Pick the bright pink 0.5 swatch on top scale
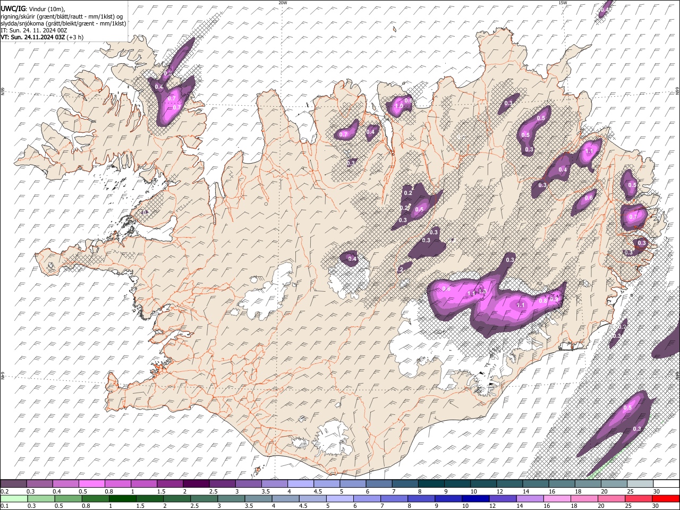 pos(91,484)
